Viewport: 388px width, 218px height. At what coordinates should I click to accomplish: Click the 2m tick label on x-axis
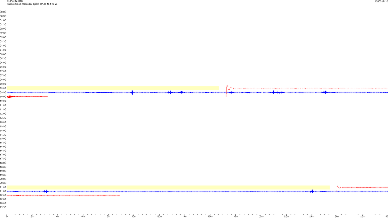[x=32, y=216]
